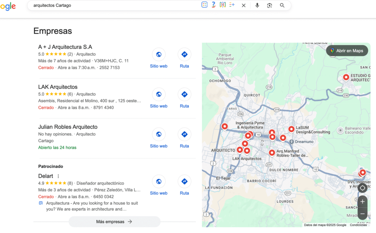
Task: Click the 'Cerrado' status for LAK Arquitectos
Action: pos(46,108)
